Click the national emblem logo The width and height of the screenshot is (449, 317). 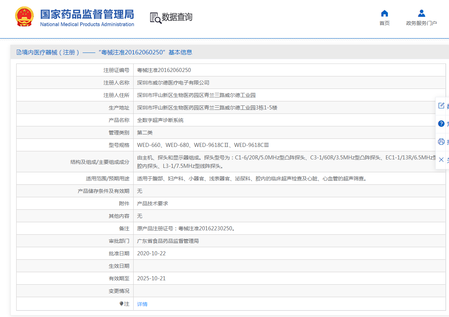coord(24,17)
